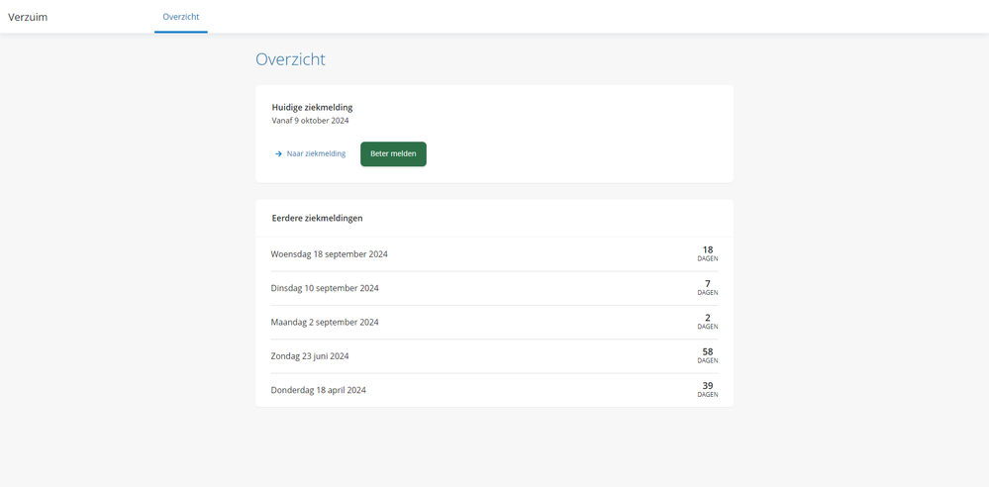Click the 18 dagen count
The width and height of the screenshot is (989, 487).
pos(707,253)
